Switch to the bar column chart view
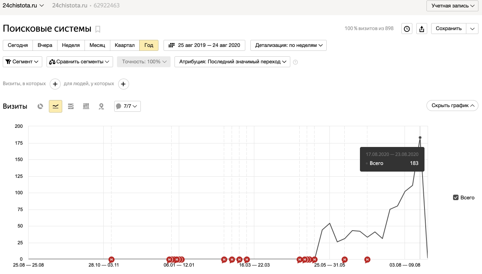482x274 pixels. click(86, 106)
